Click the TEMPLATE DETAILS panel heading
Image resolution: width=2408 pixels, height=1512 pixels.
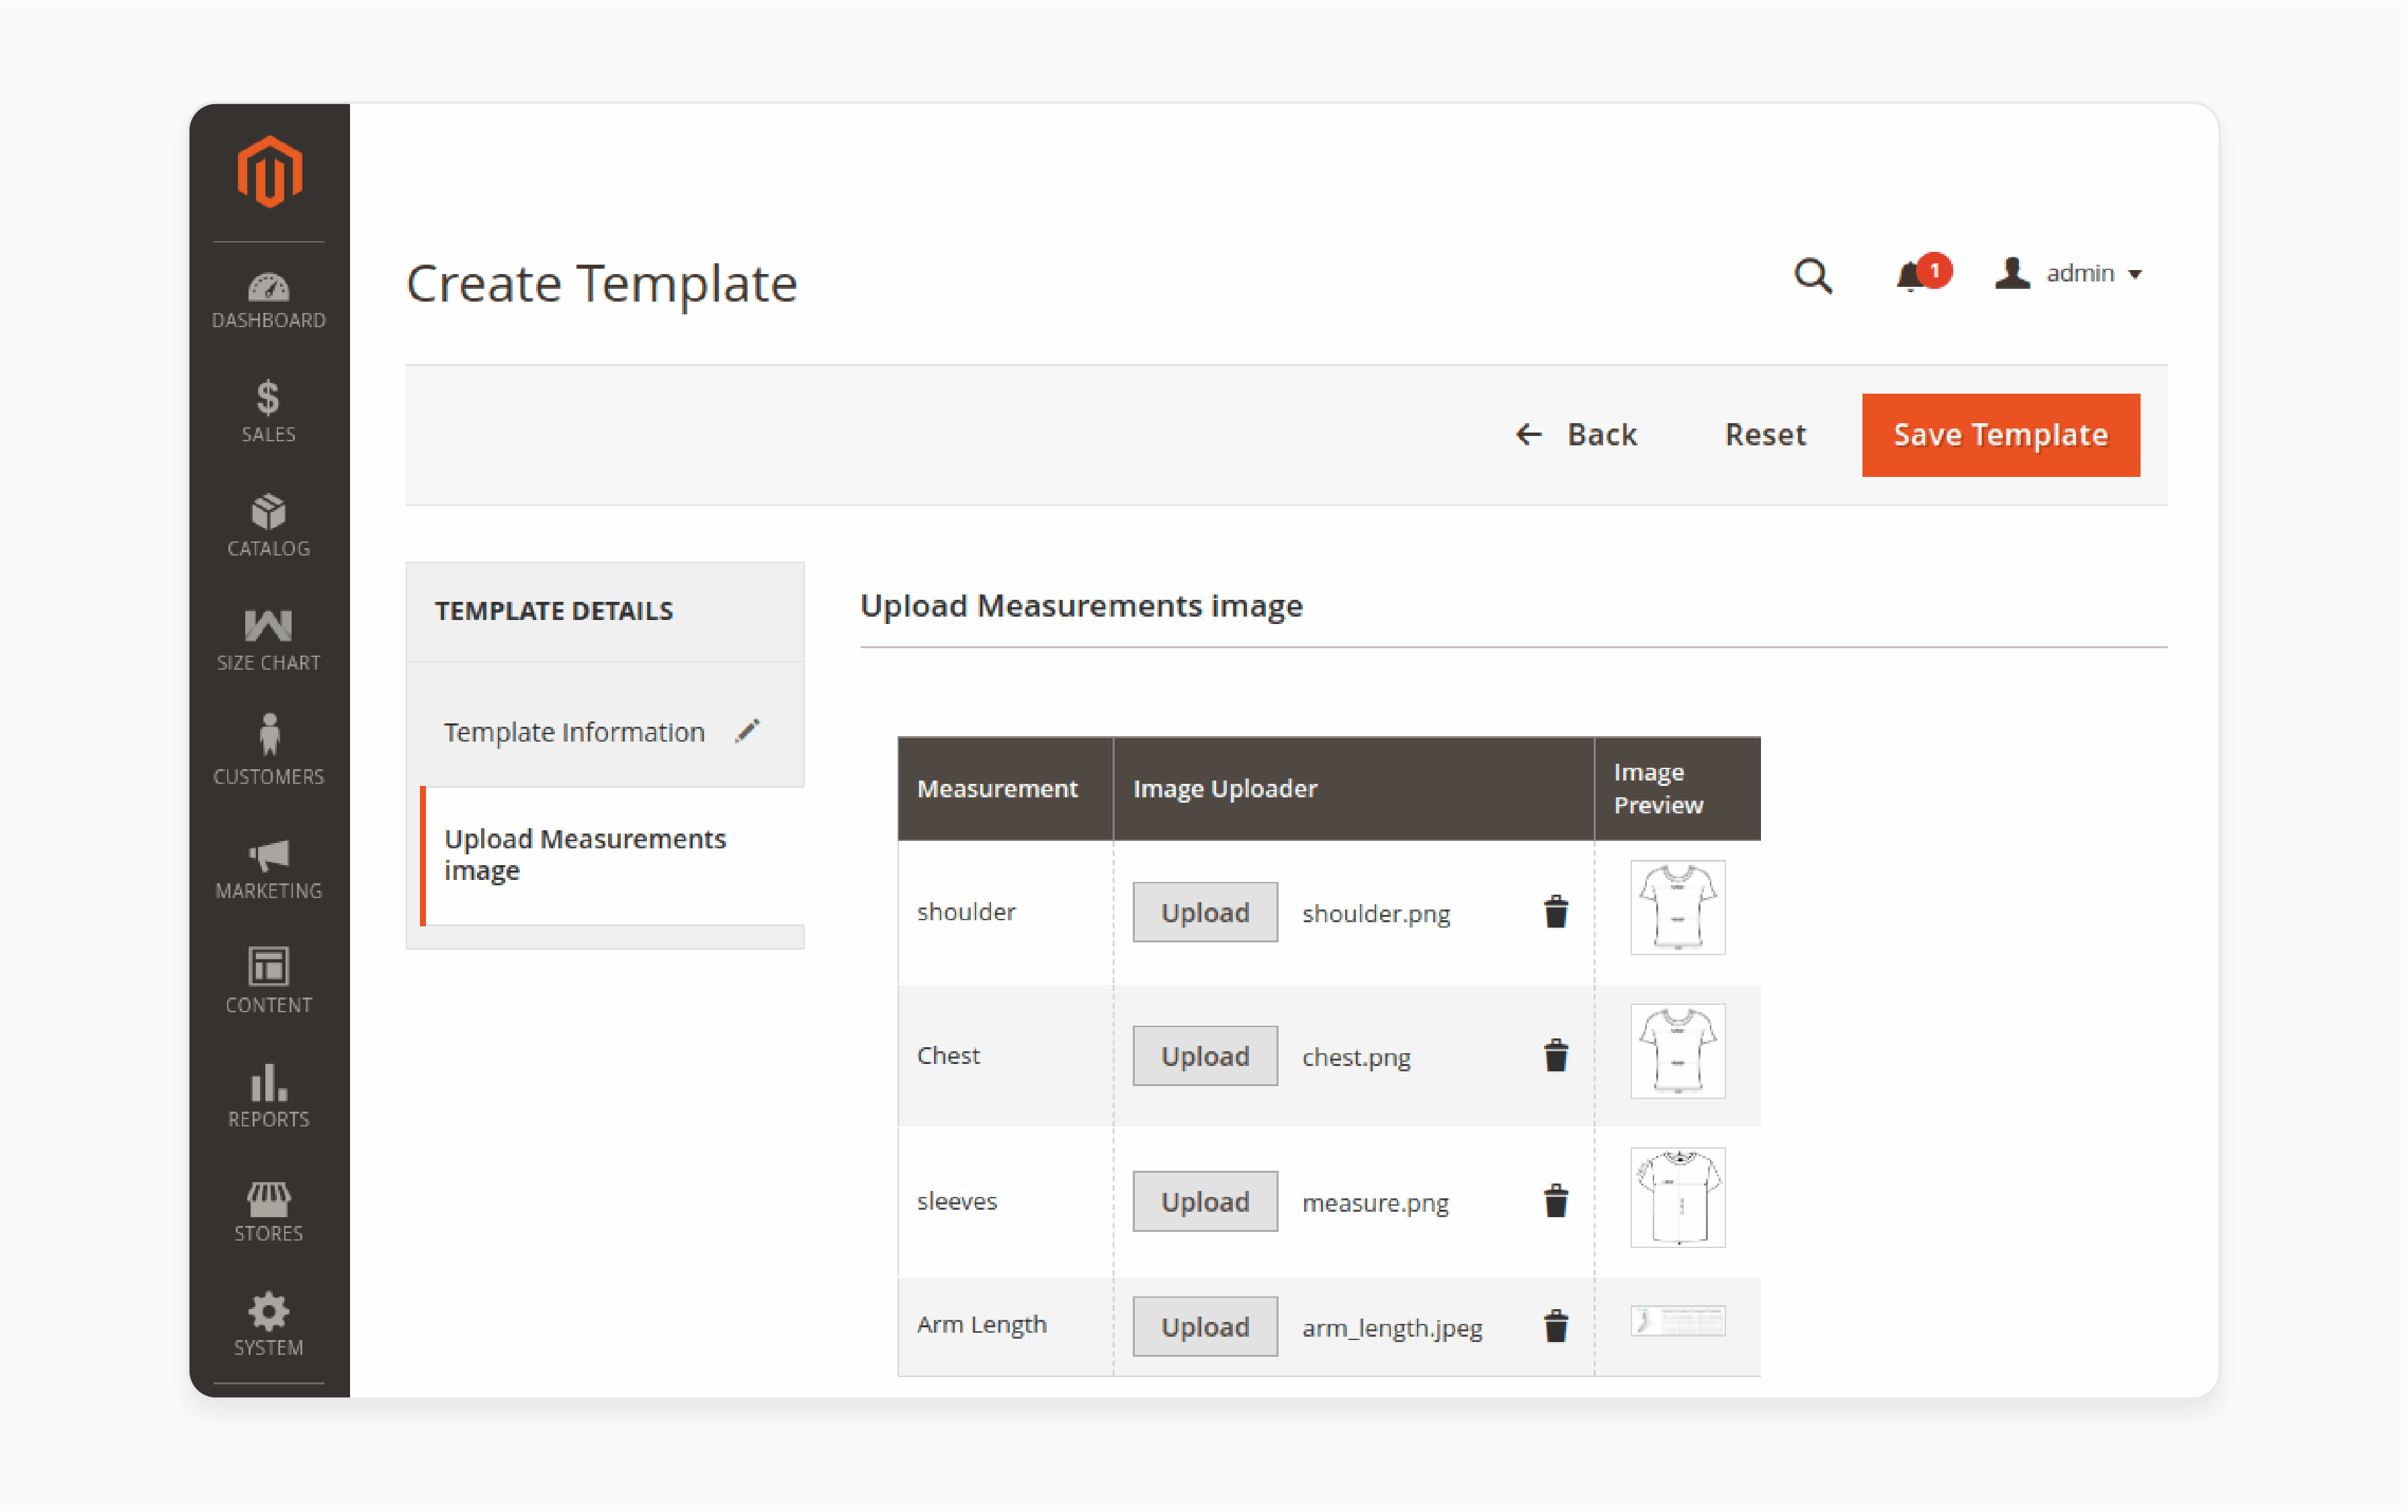pyautogui.click(x=554, y=610)
